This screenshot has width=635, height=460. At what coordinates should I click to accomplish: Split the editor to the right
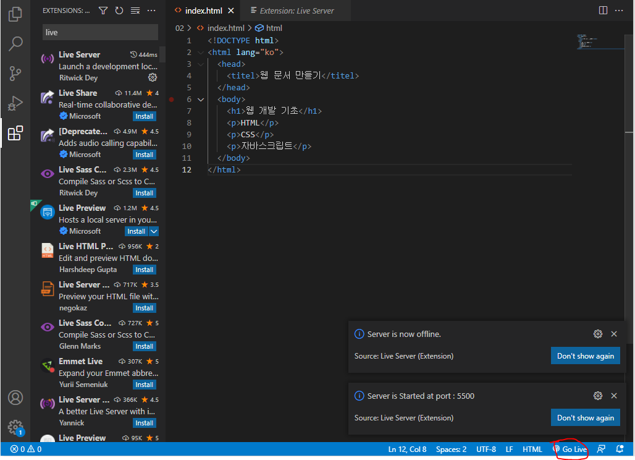click(603, 11)
